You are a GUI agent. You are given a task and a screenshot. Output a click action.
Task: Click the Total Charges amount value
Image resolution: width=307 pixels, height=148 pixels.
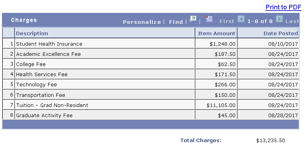[x=271, y=140]
